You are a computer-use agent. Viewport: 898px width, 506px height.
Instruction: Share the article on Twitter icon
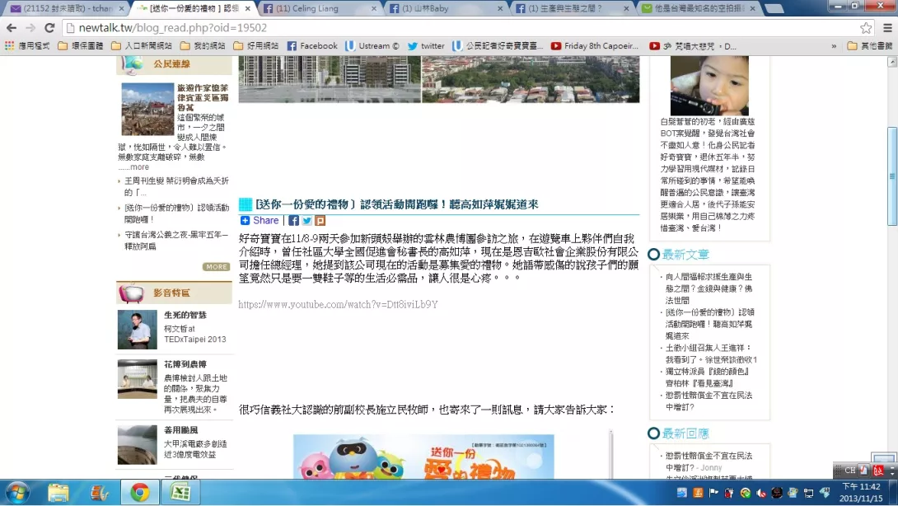(x=307, y=221)
